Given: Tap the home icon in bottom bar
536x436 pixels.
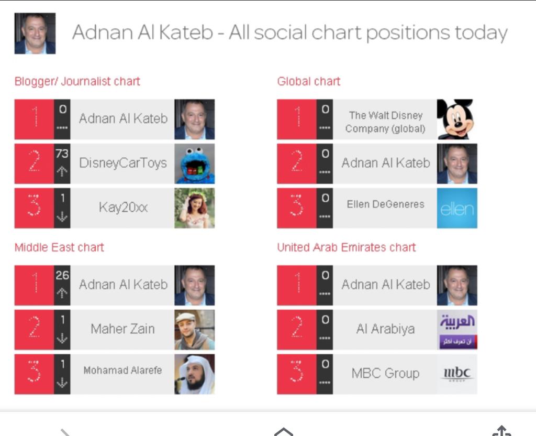Looking at the screenshot, I should (x=283, y=431).
